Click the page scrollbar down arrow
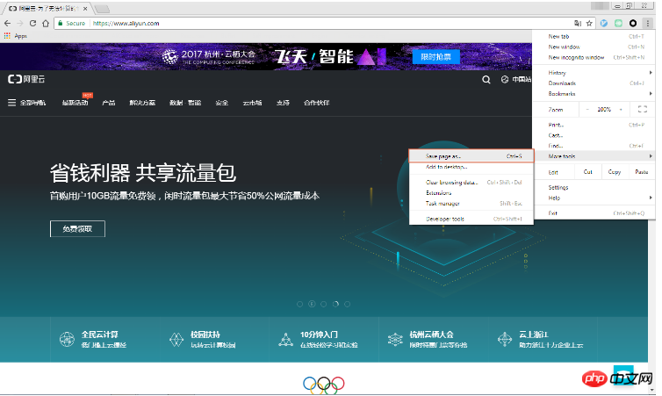Image resolution: width=662 pixels, height=396 pixels. [651, 391]
